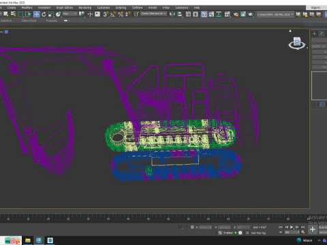Viewport: 327px width, 245px height.
Task: Click the Mirror tool icon
Action: tap(172, 14)
